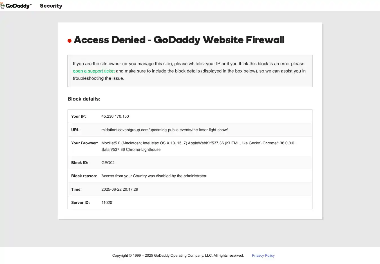This screenshot has height=264, width=380.
Task: Click the blocked midatlanticeventgroup.com URL value
Action: click(x=165, y=130)
